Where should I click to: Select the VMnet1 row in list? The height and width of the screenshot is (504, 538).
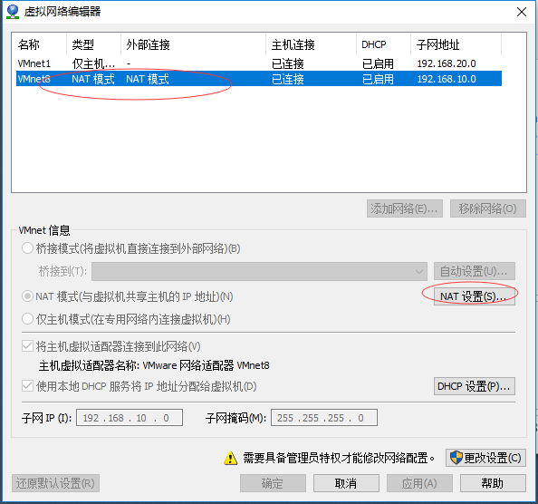[x=259, y=63]
